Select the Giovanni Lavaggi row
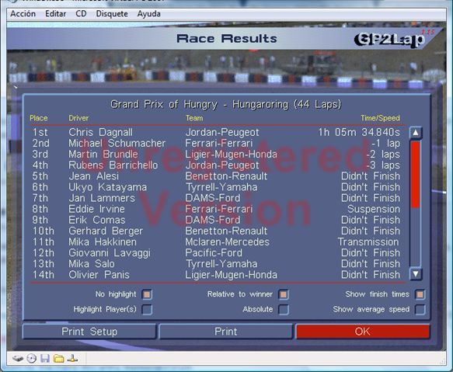This screenshot has height=372, width=453. [x=216, y=253]
